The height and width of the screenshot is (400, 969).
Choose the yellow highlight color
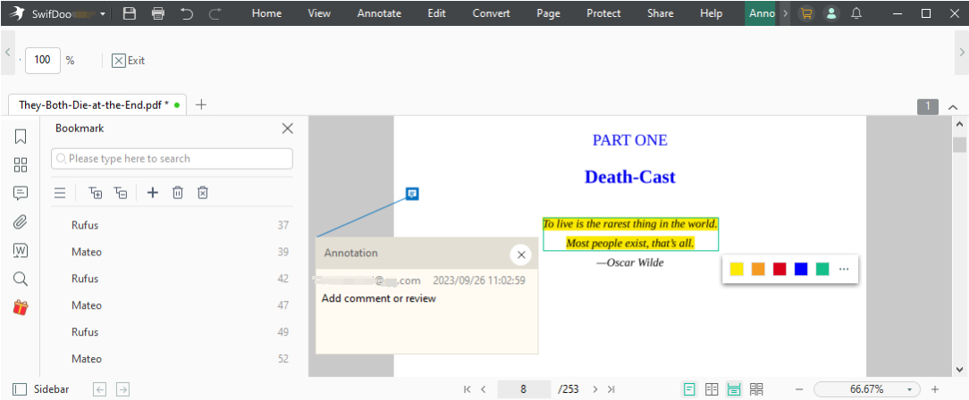tap(737, 269)
